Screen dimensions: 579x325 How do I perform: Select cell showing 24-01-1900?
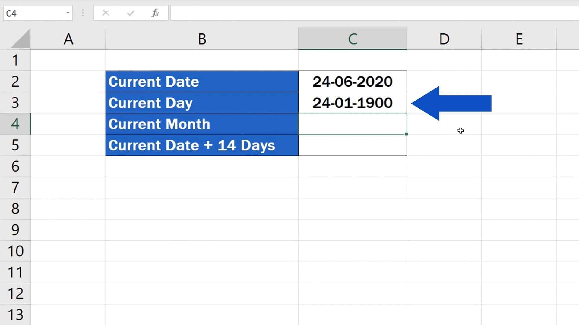(352, 103)
